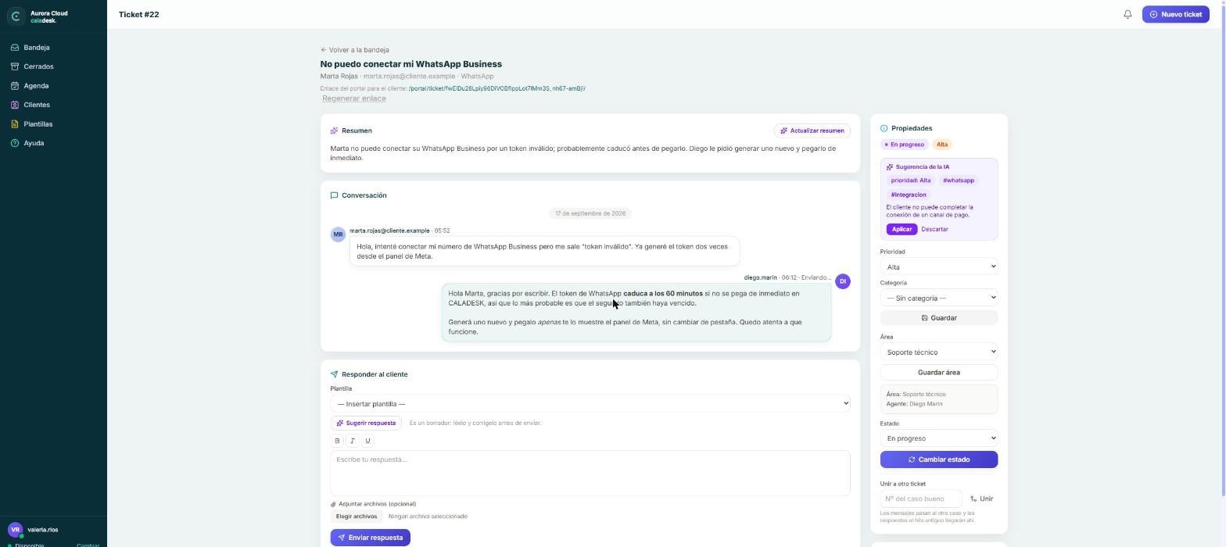Image resolution: width=1226 pixels, height=547 pixels.
Task: Open the customer portal ticket link
Action: pos(496,88)
